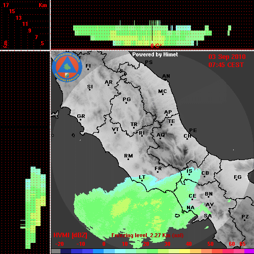The image size is (254, 254).
Task: Select the IS city label
Action: 189,171
